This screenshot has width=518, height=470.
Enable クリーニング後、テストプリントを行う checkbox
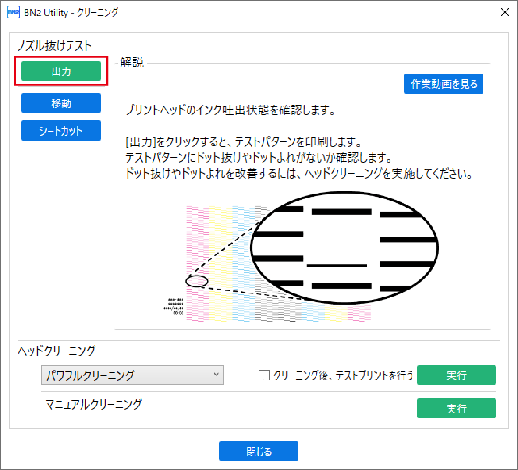pyautogui.click(x=264, y=375)
